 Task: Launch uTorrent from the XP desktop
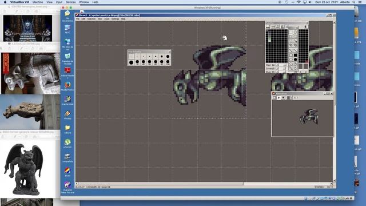[x=67, y=144]
